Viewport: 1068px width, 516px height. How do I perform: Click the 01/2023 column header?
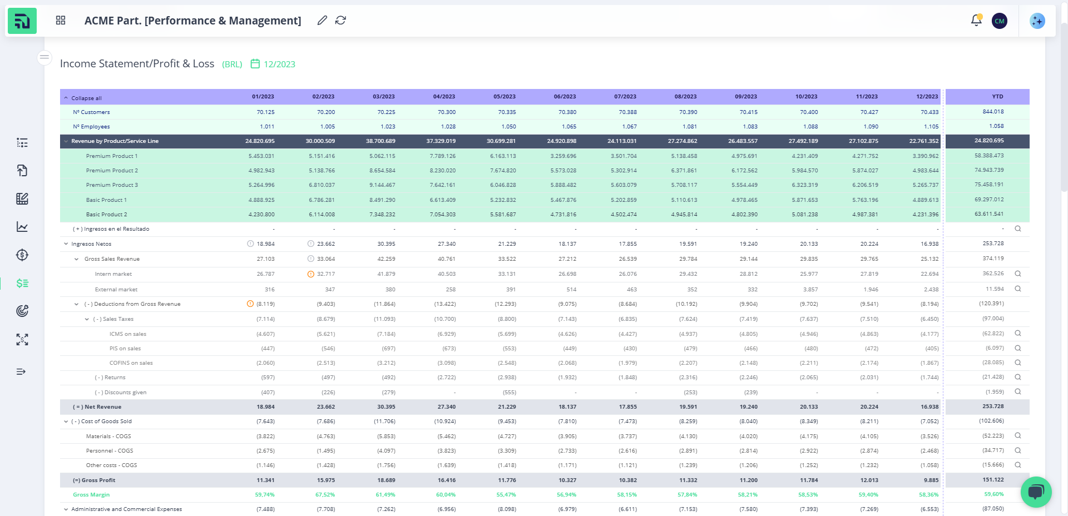(263, 97)
